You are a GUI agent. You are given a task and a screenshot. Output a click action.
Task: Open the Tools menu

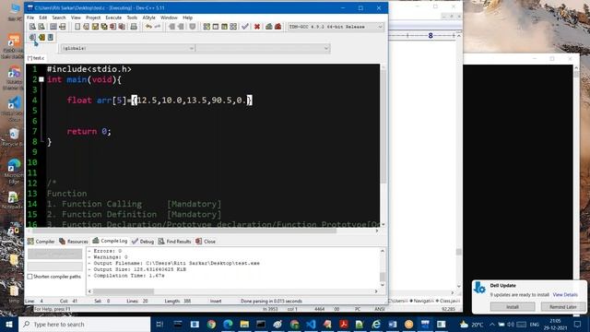click(x=132, y=18)
